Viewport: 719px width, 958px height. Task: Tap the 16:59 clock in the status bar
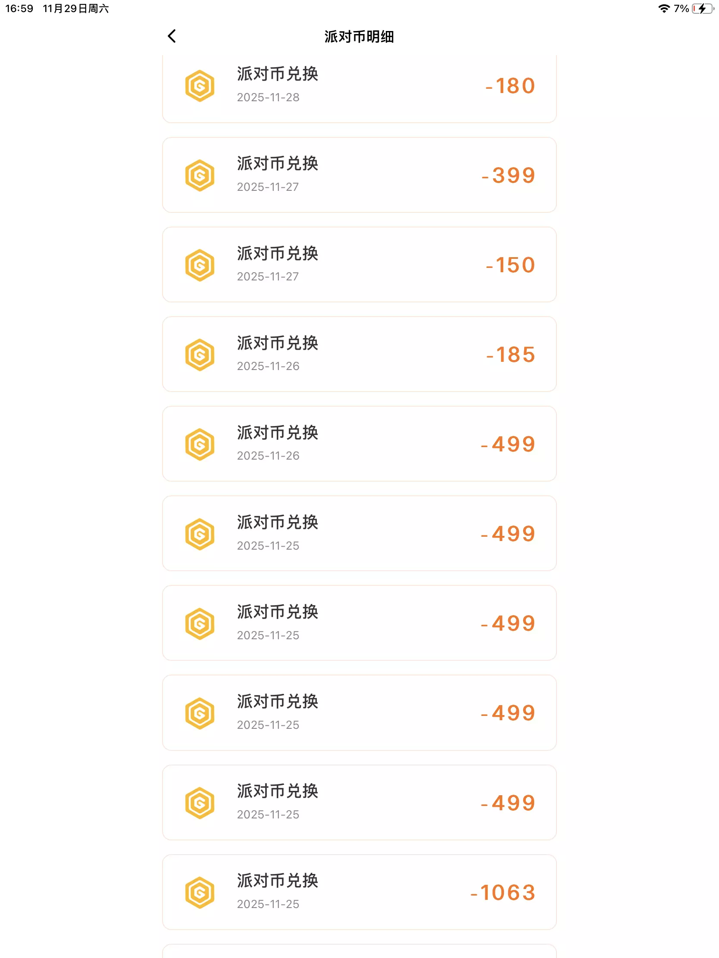coord(19,9)
